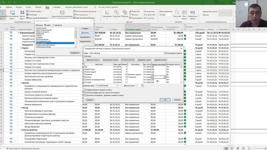Click 'Организатор...' in the Other Tables dialog
The image size is (267, 150).
click(86, 41)
